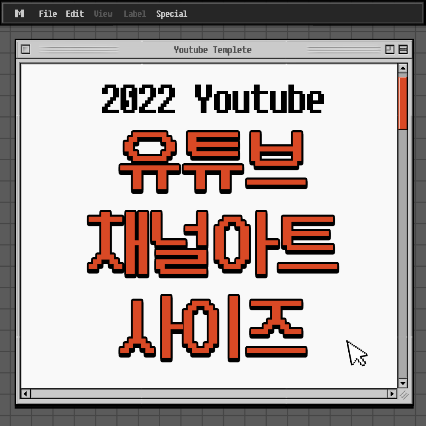Open the greyed-out View menu
Screen dimensions: 426x426
point(103,13)
